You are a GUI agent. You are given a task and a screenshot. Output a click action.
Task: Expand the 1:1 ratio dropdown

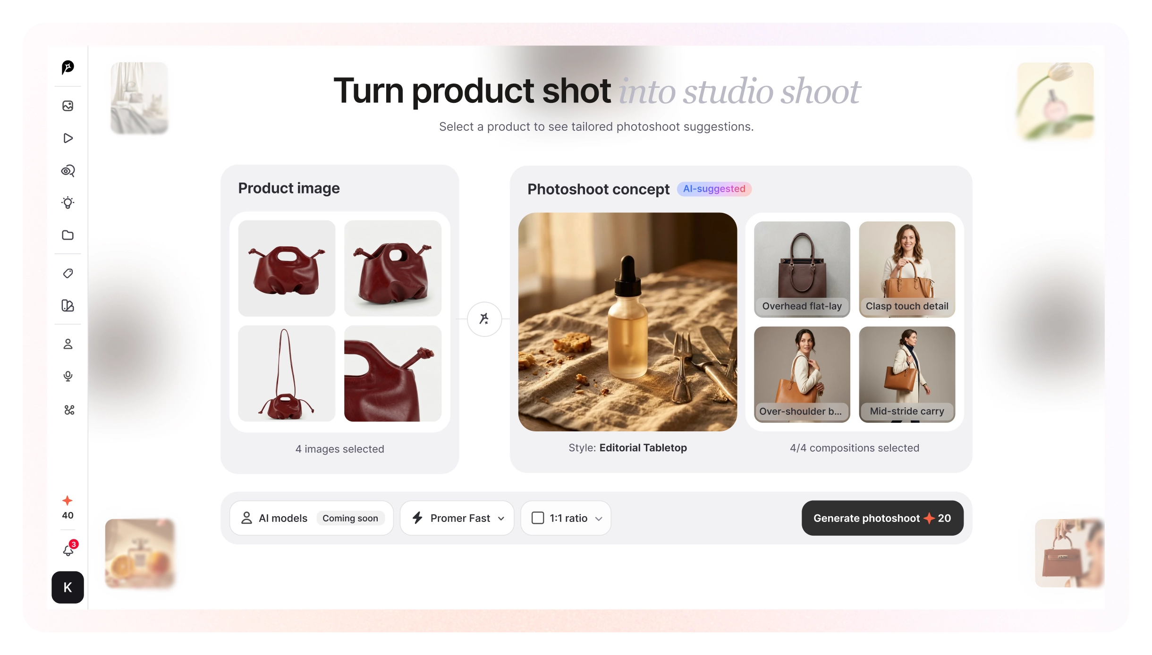[566, 518]
